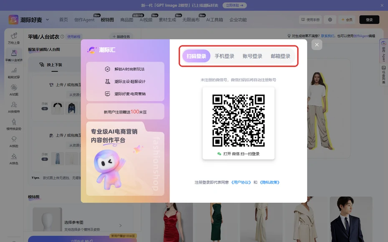Image resolution: width=388 pixels, height=242 pixels.
Task: Select 万物上身 sidebar tool
Action: (x=14, y=38)
